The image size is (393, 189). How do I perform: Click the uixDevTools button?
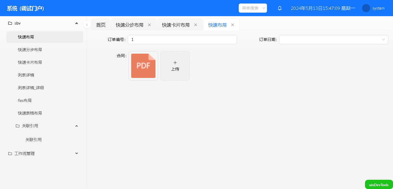[379, 185]
